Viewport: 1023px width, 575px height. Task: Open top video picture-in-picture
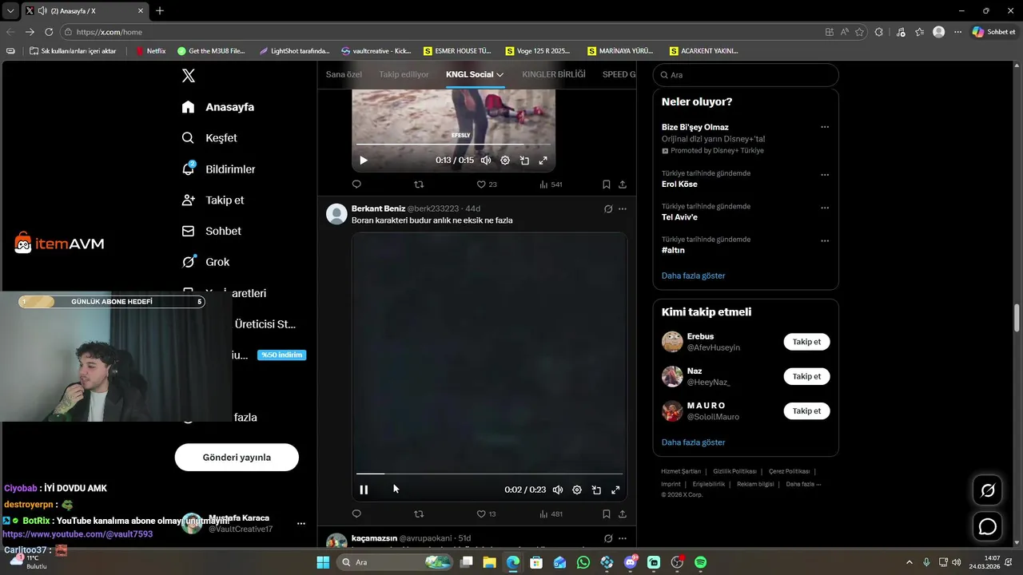524,161
